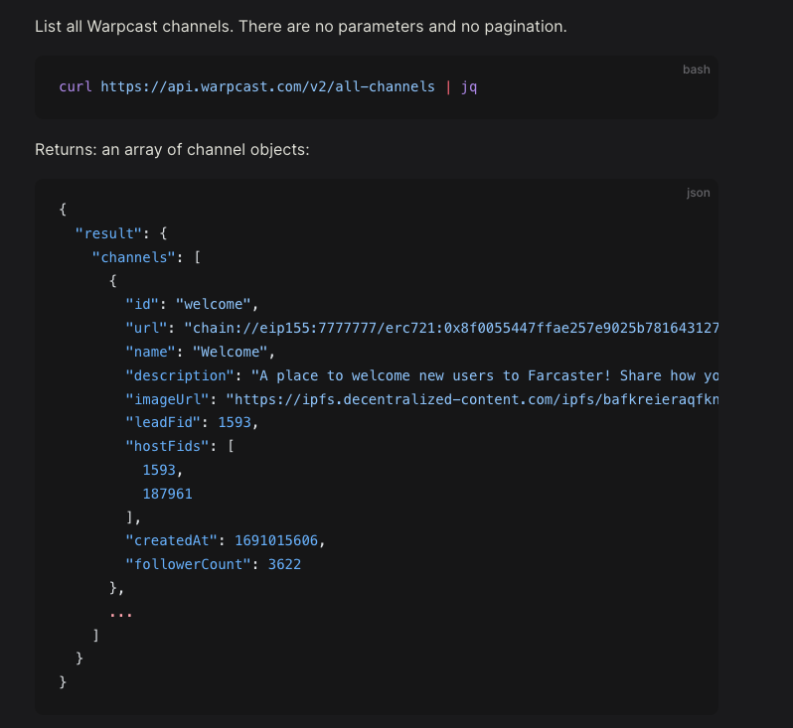Click the api.warpcast.com all-channels URL

[x=267, y=87]
